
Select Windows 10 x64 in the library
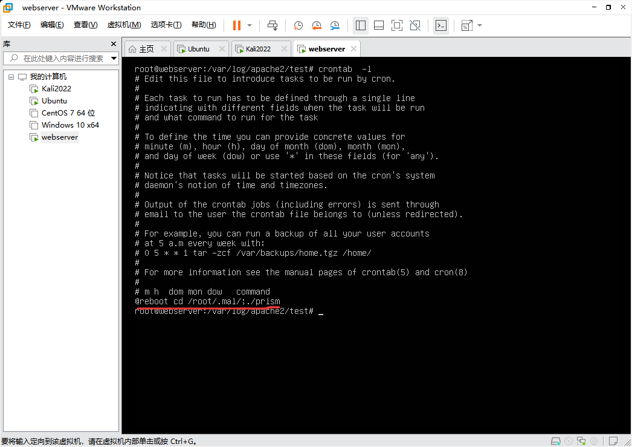point(70,125)
